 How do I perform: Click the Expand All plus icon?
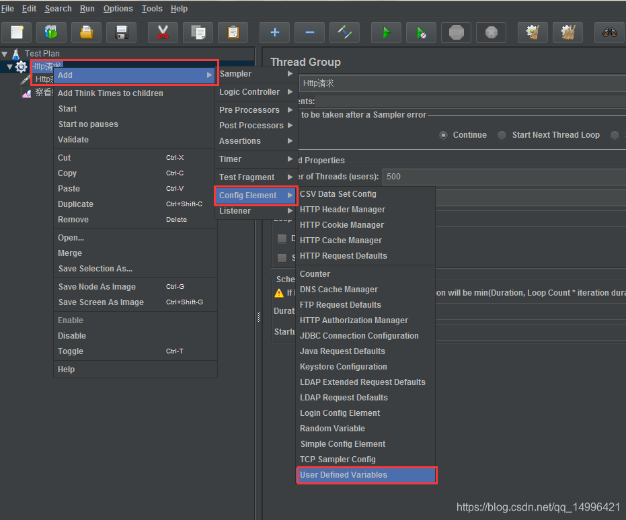(x=274, y=32)
